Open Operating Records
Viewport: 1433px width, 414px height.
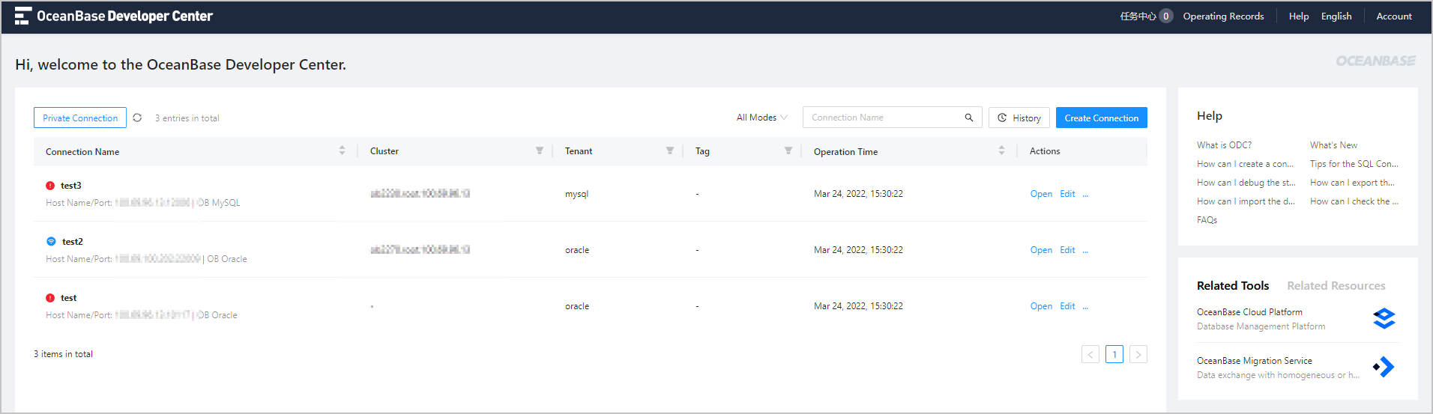point(1223,16)
